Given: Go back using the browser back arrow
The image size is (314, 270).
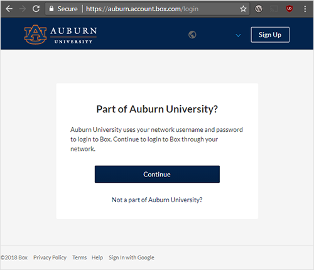Looking at the screenshot, I should [9, 9].
